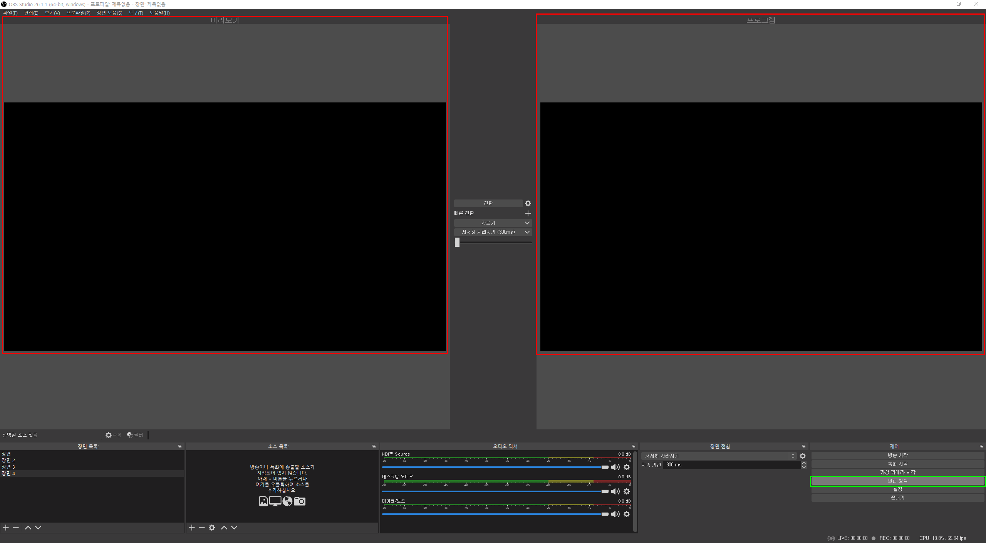The image size is (986, 543).
Task: Mute the NDI Source audio
Action: point(615,467)
